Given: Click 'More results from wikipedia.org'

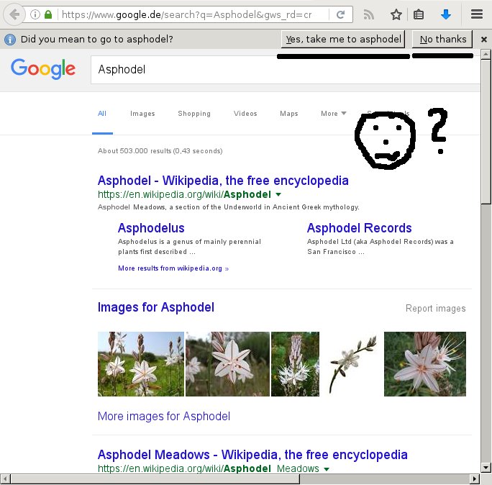Looking at the screenshot, I should pyautogui.click(x=173, y=268).
